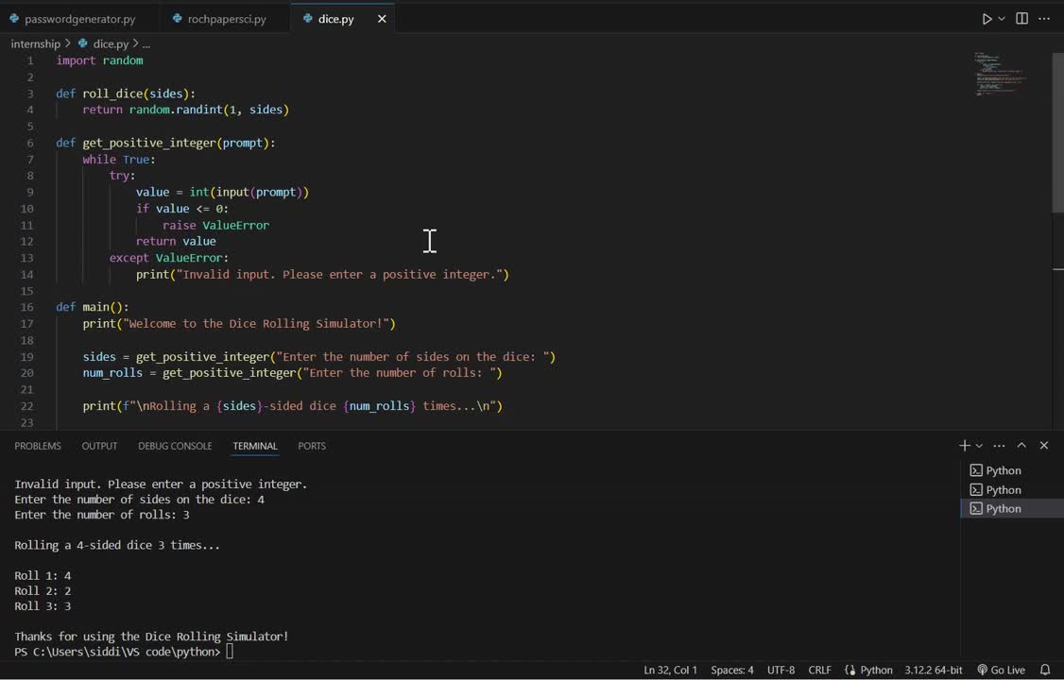Place cursor at terminal prompt input

pos(230,652)
